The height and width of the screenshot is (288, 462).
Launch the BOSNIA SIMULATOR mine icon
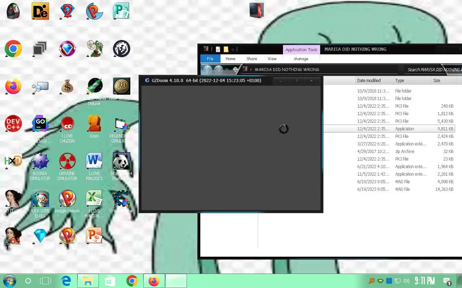pos(40,161)
